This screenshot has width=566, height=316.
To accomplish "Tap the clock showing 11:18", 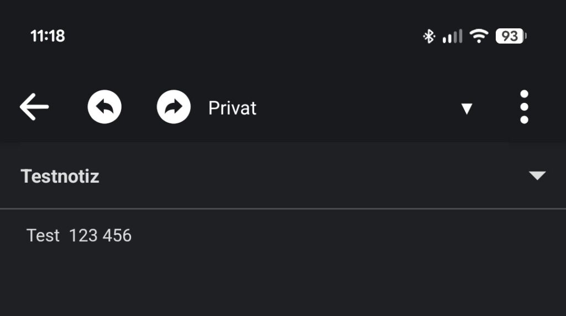I will click(48, 37).
